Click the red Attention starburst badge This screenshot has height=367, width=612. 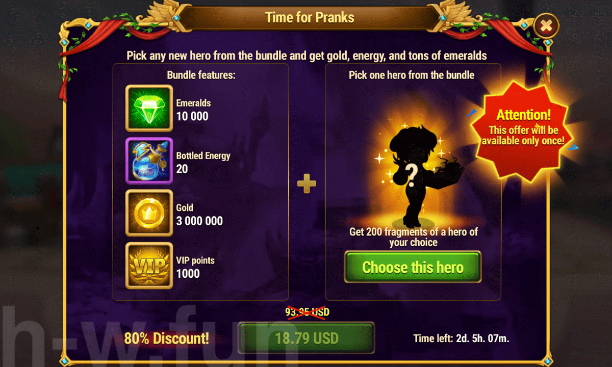(x=524, y=127)
